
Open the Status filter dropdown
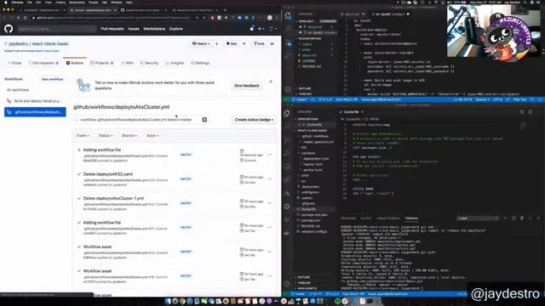[x=106, y=136]
